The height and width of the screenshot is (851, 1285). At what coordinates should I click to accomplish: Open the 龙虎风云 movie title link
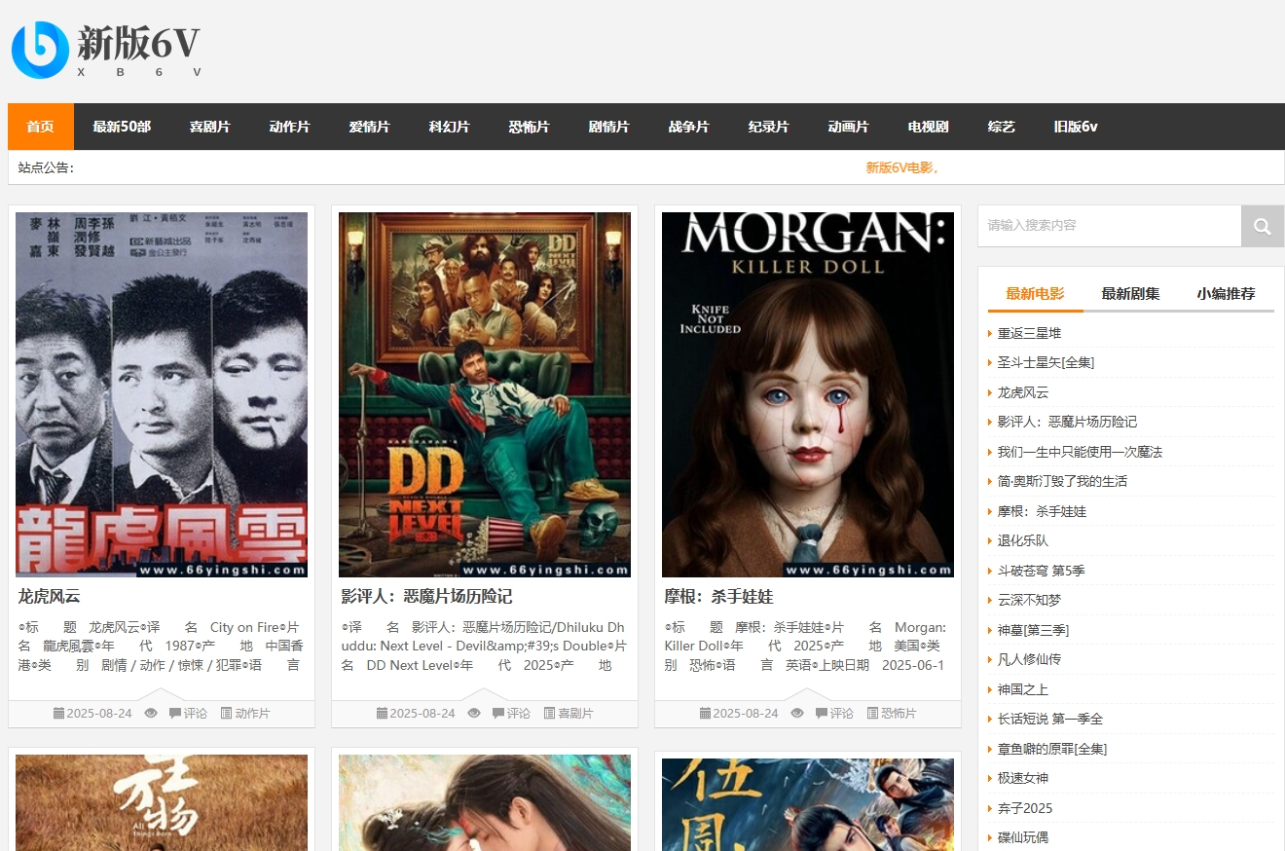coord(49,596)
